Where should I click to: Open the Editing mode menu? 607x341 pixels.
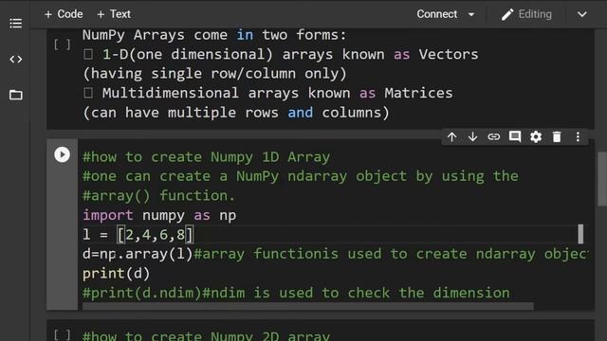(x=526, y=14)
